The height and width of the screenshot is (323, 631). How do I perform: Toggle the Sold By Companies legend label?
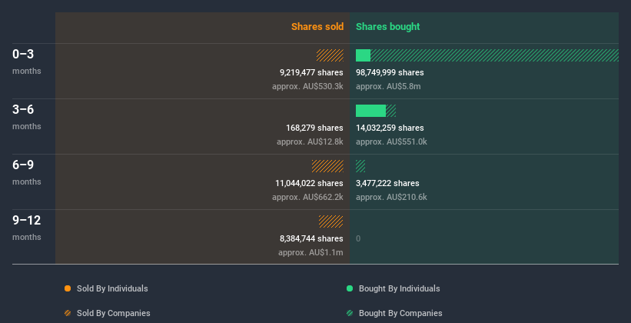tap(112, 313)
